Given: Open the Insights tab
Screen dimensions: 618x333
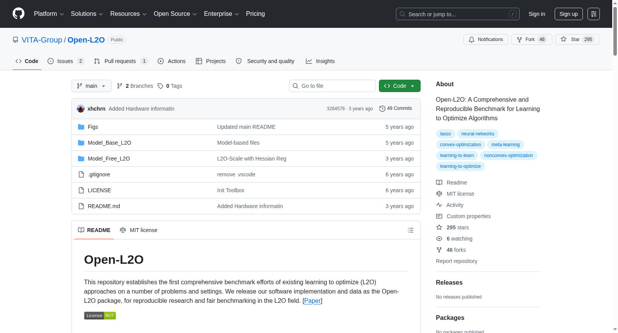Looking at the screenshot, I should coord(320,61).
